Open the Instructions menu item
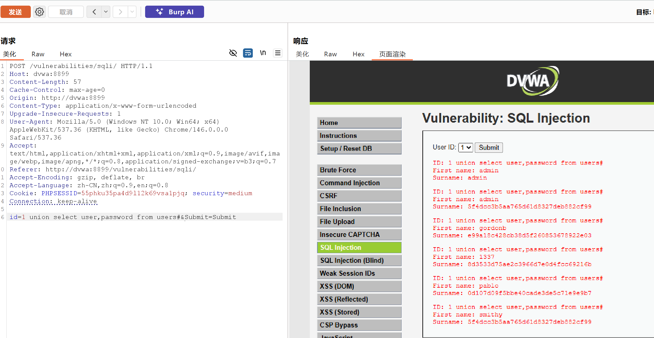This screenshot has height=338, width=654. pos(359,136)
